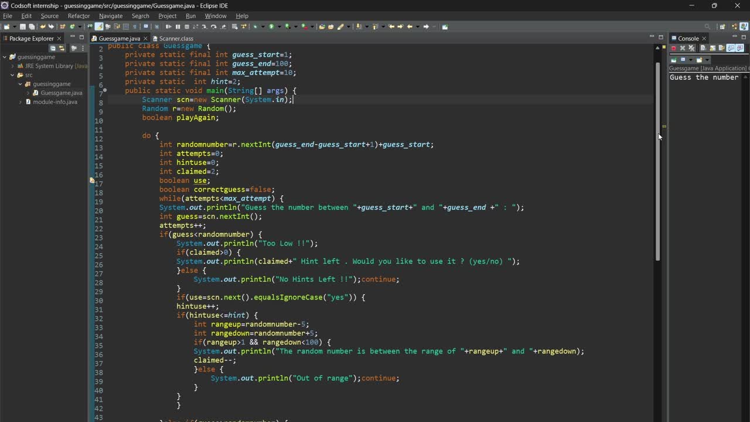
Task: Click the global search magnifier icon
Action: [x=707, y=26]
